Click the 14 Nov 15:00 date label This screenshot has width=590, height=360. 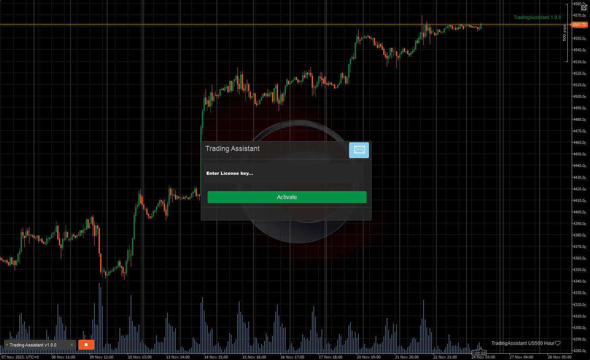(216, 357)
